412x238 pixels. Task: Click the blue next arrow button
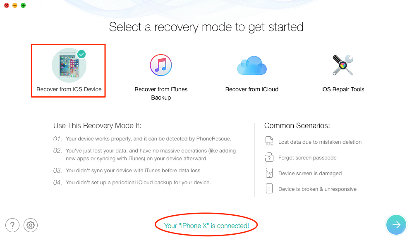click(x=396, y=225)
